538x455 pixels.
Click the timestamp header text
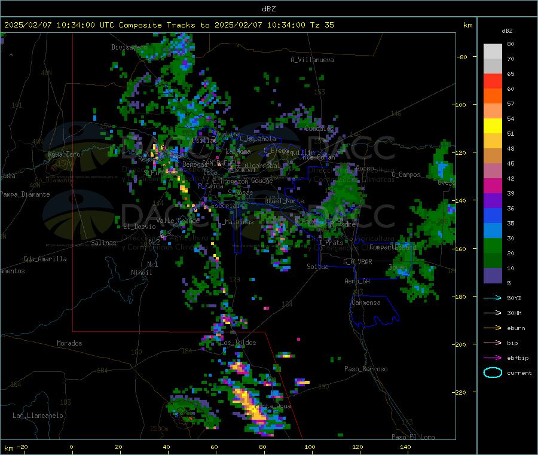point(169,25)
